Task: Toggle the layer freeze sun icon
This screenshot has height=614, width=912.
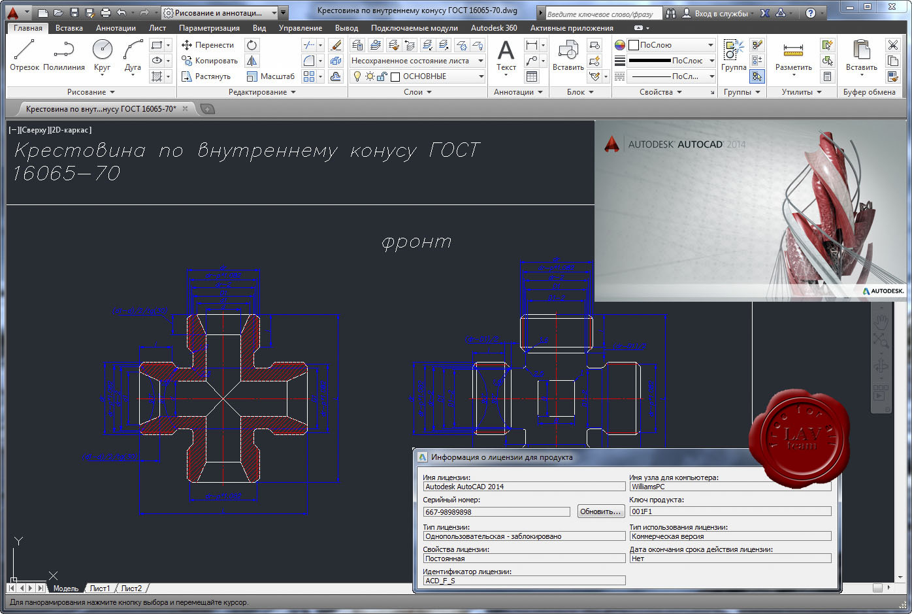Action: click(x=370, y=76)
